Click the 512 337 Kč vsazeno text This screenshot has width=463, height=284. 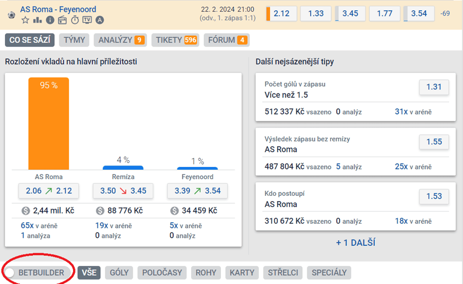point(298,112)
